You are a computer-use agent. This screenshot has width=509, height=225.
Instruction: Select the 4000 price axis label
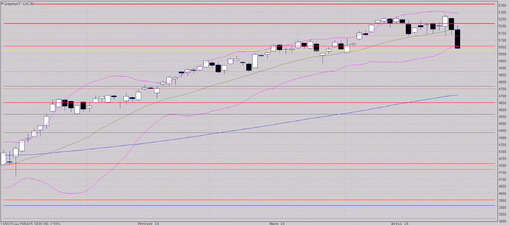(x=502, y=194)
